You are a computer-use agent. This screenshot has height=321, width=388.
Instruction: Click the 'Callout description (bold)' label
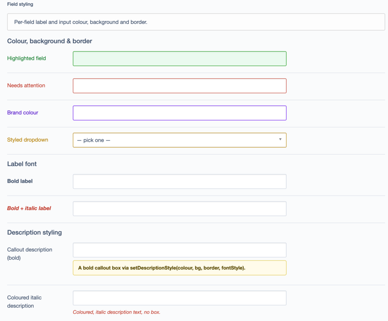click(x=30, y=254)
